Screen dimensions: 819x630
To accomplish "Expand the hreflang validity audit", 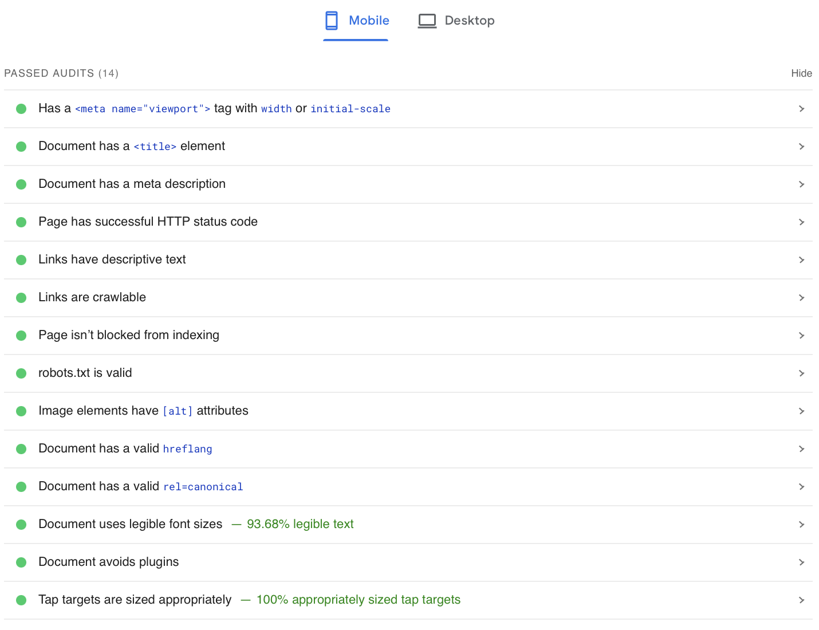I will 801,449.
